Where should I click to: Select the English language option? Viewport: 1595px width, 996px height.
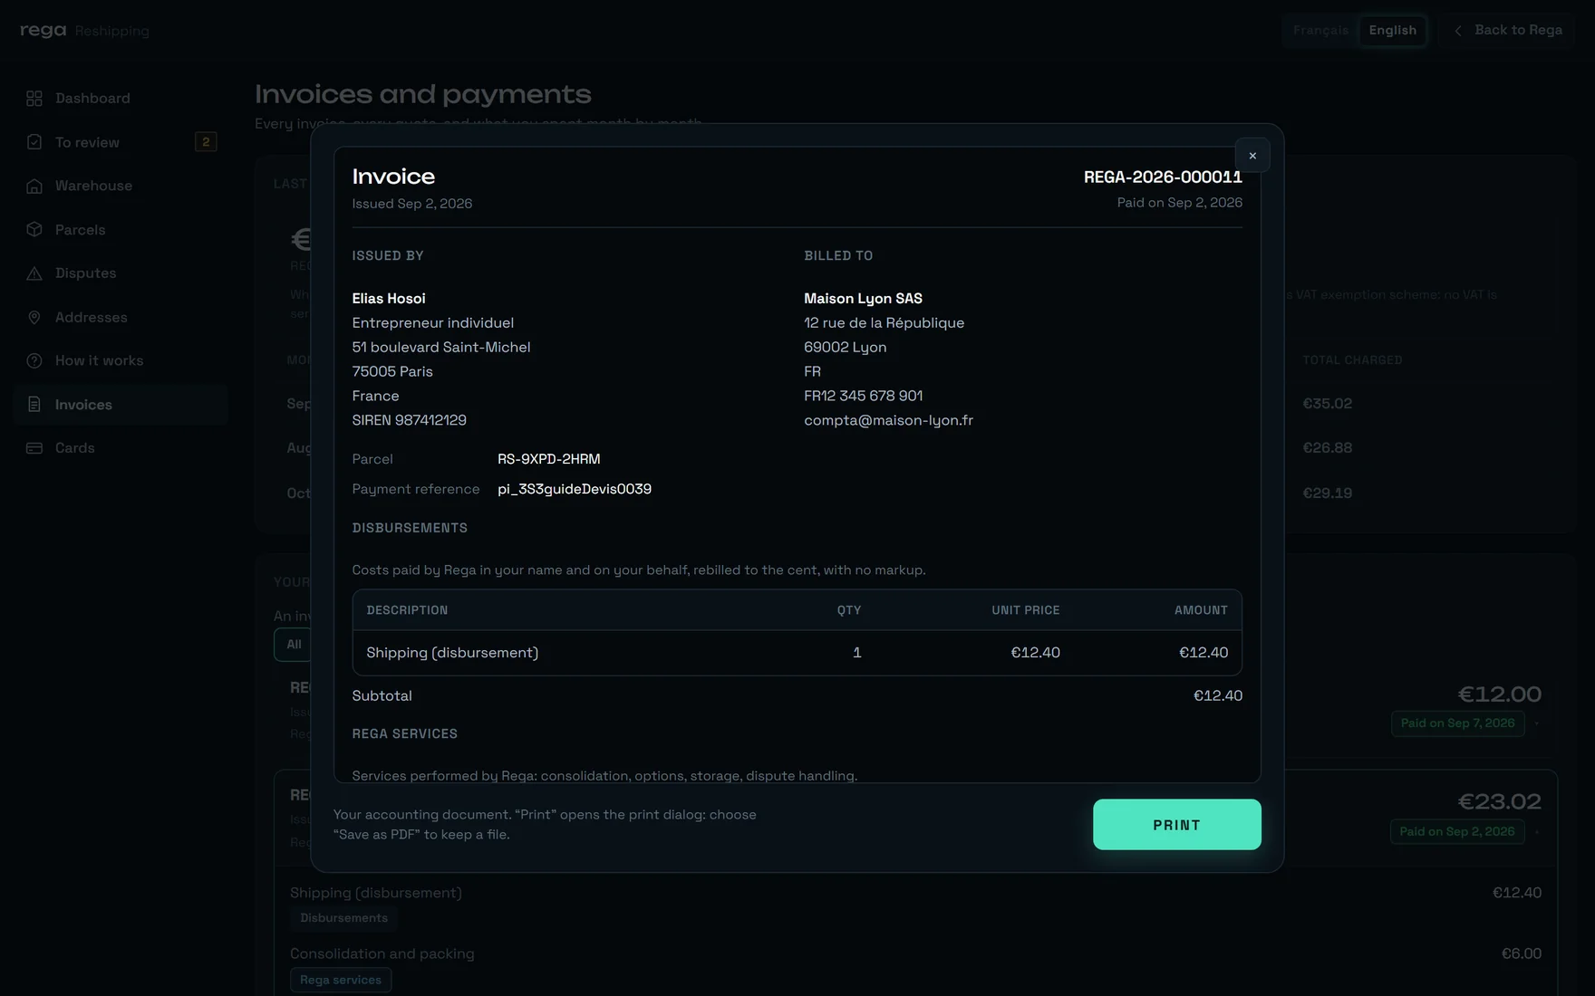point(1392,31)
